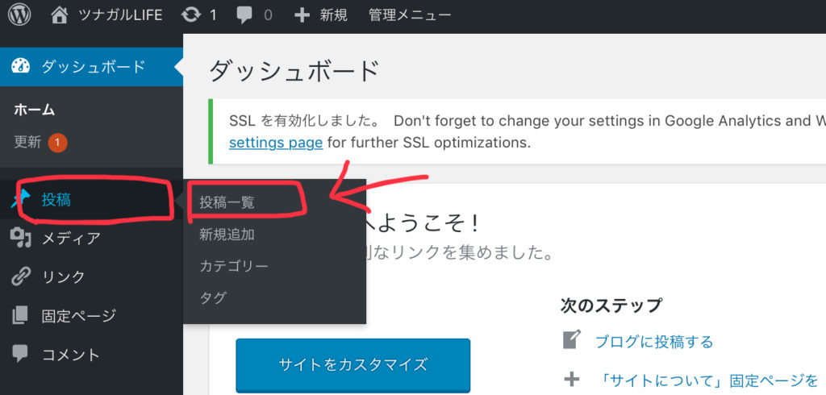Click the updates refresh icon in admin bar
The height and width of the screenshot is (395, 826).
[190, 15]
